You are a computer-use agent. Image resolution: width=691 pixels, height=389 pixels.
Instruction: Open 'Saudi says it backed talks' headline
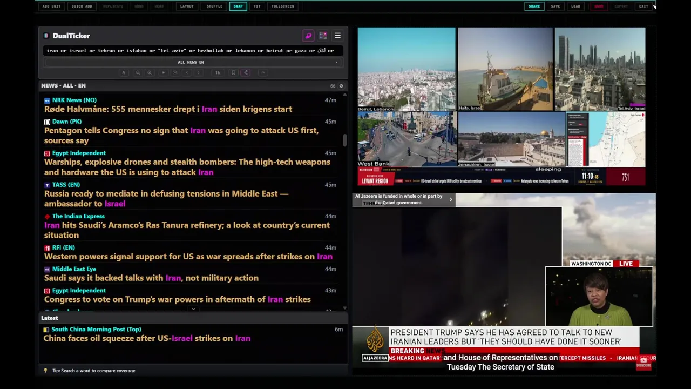[x=151, y=278]
